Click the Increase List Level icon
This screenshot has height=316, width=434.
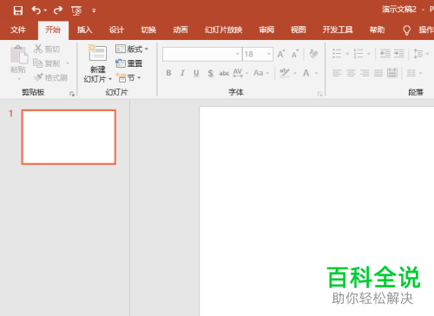399,54
